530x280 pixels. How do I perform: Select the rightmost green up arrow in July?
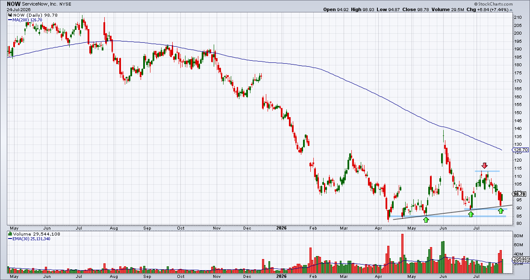[501, 210]
